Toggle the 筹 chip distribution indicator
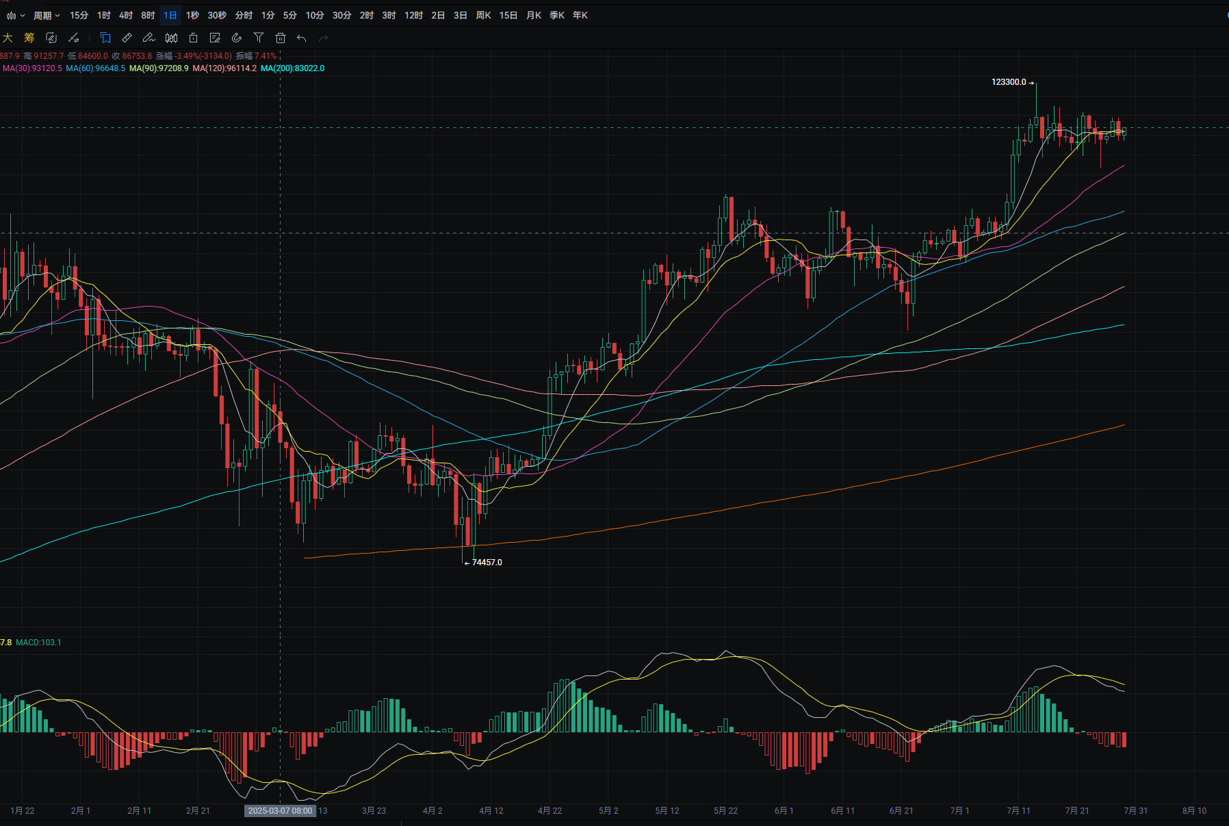 click(x=29, y=38)
